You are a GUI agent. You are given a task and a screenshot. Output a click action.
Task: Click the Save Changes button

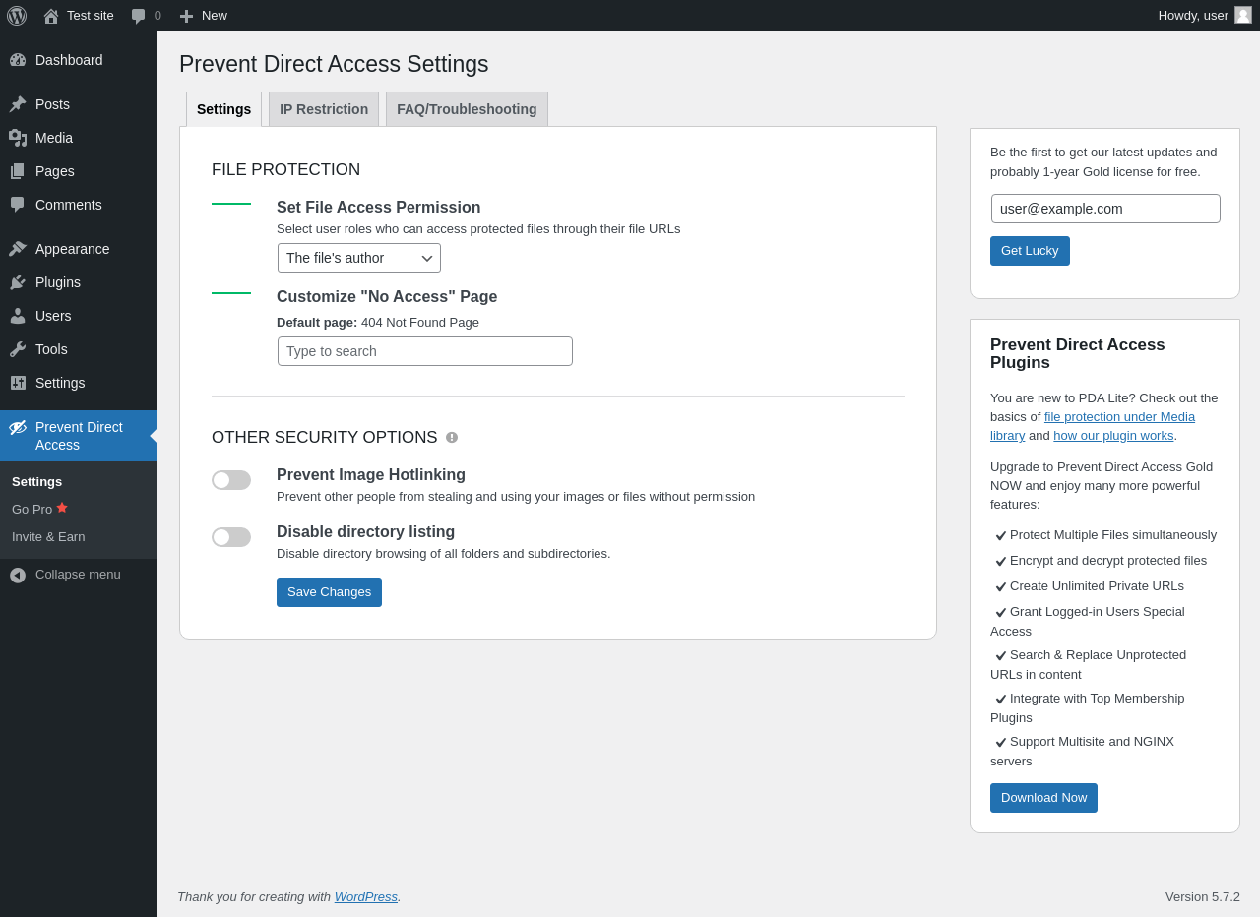tap(329, 592)
